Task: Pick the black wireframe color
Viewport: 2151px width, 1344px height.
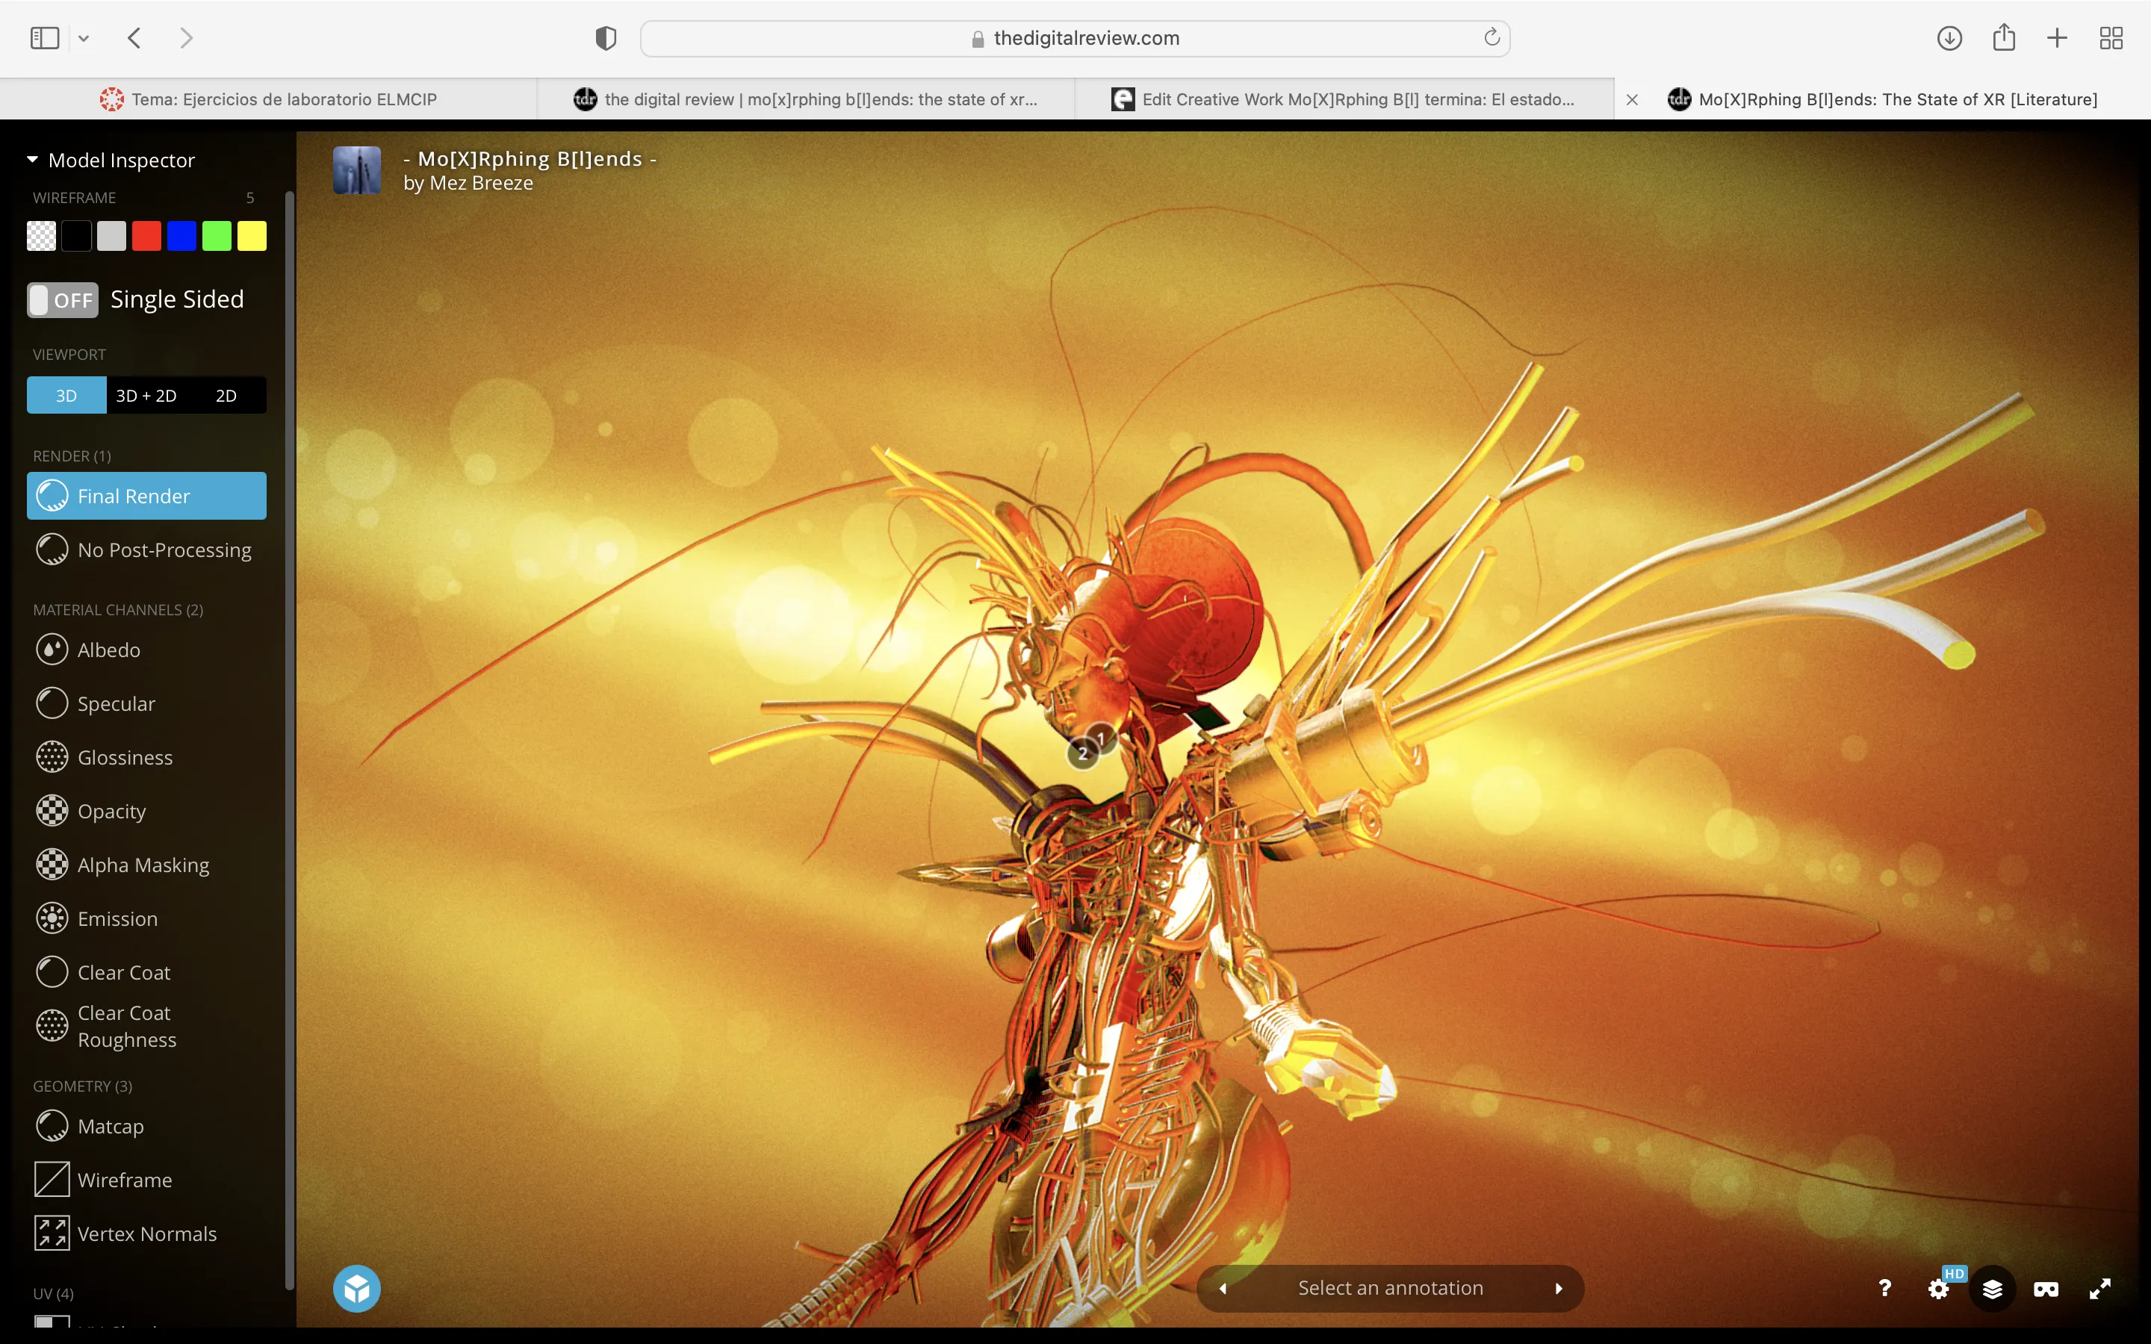Action: pyautogui.click(x=76, y=237)
